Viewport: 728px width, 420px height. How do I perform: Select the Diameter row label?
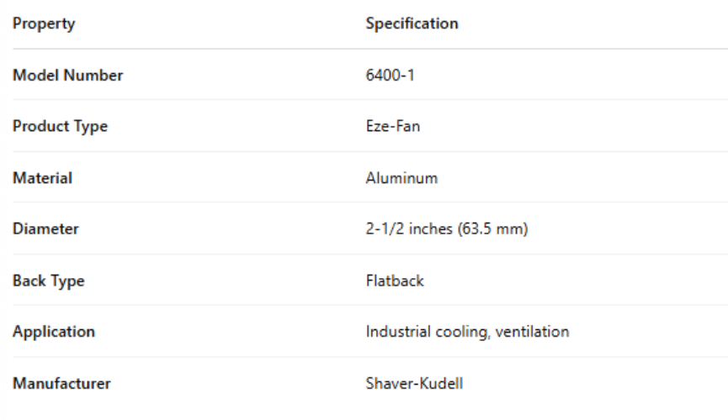pos(45,229)
